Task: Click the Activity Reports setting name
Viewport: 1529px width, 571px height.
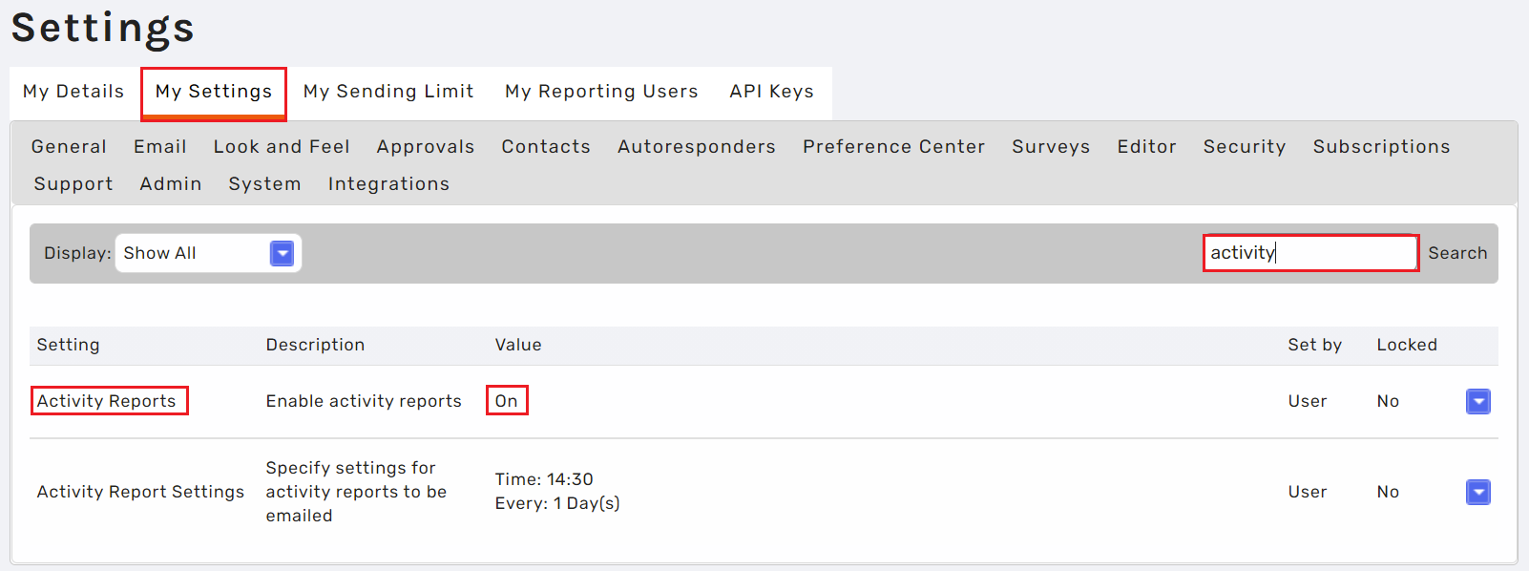Action: (x=107, y=401)
